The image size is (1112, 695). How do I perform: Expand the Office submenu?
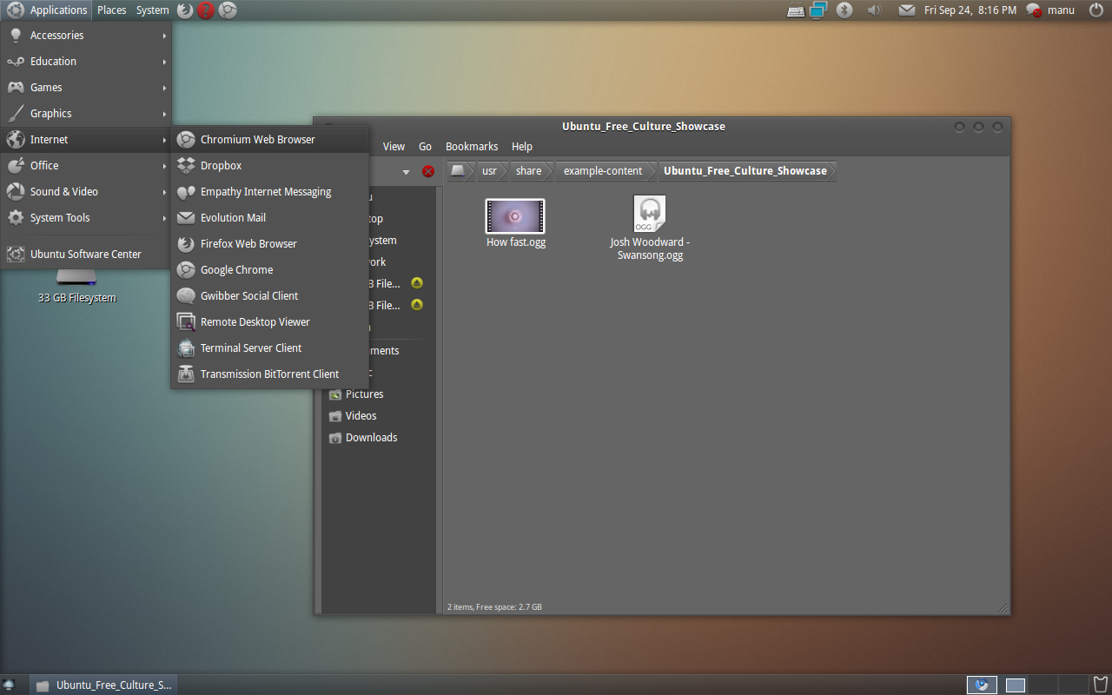pyautogui.click(x=86, y=166)
